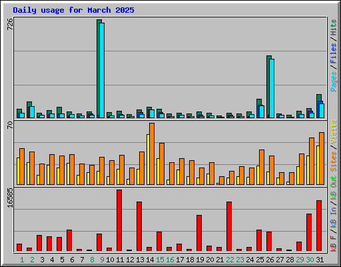This screenshot has width=341, height=267.
Task: Click the 'Pages' legend label
Action: [x=334, y=81]
